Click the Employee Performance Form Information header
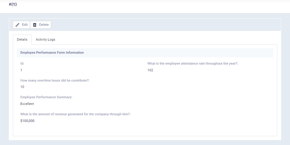The height and width of the screenshot is (145, 290). pyautogui.click(x=52, y=52)
